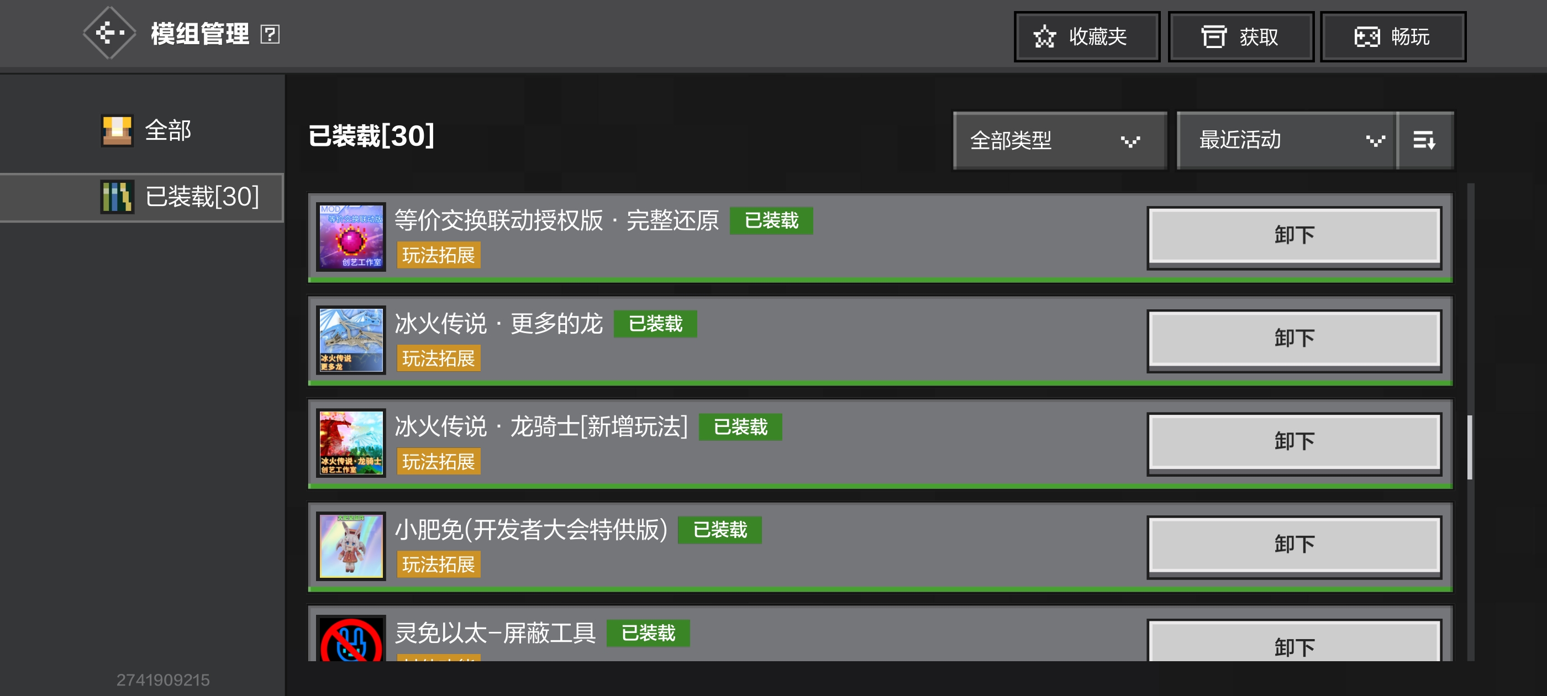Click the mod management back icon

109,34
